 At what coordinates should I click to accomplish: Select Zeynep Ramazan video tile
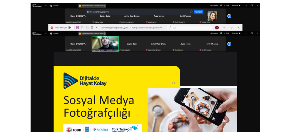tap(105, 44)
